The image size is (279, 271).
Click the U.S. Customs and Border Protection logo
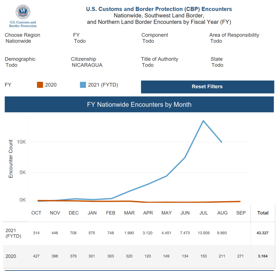tap(23, 16)
